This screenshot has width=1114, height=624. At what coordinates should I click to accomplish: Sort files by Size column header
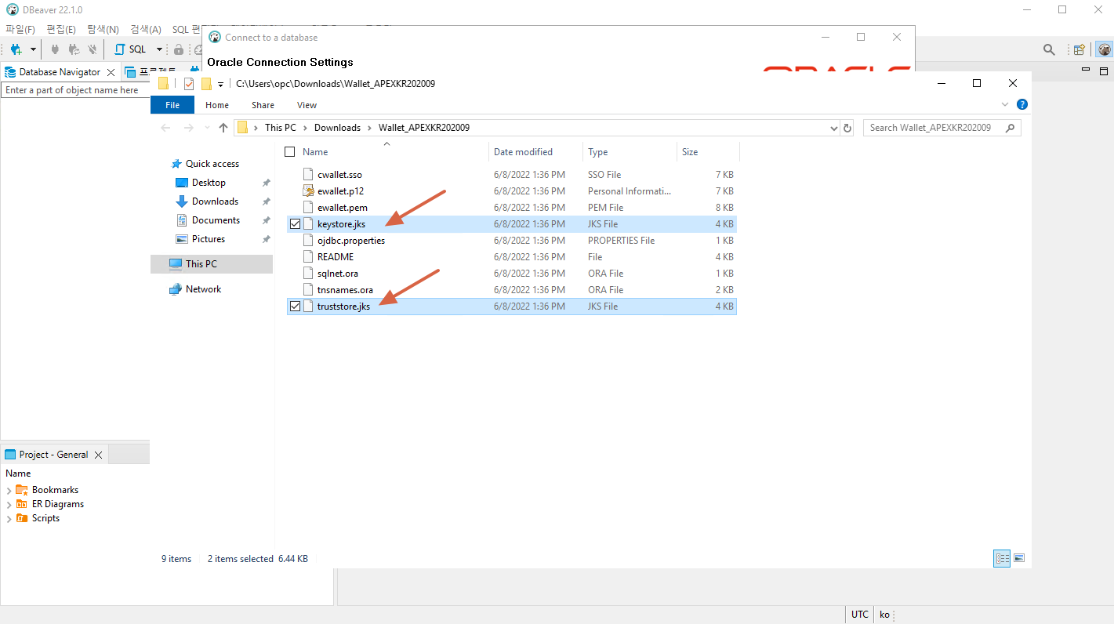tap(707, 152)
